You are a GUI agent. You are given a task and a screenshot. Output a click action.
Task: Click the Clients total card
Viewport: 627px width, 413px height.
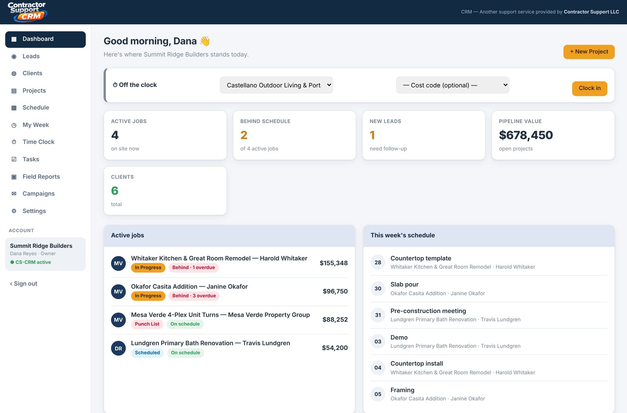[165, 191]
